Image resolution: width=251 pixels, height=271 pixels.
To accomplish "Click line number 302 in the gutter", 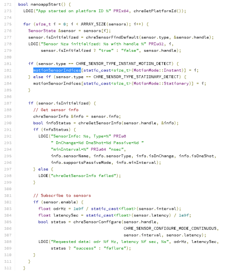I will coord(8,202).
